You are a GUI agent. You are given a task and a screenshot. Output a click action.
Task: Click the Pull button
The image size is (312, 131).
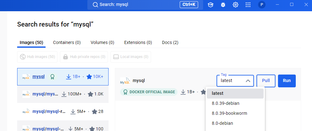[x=266, y=81]
